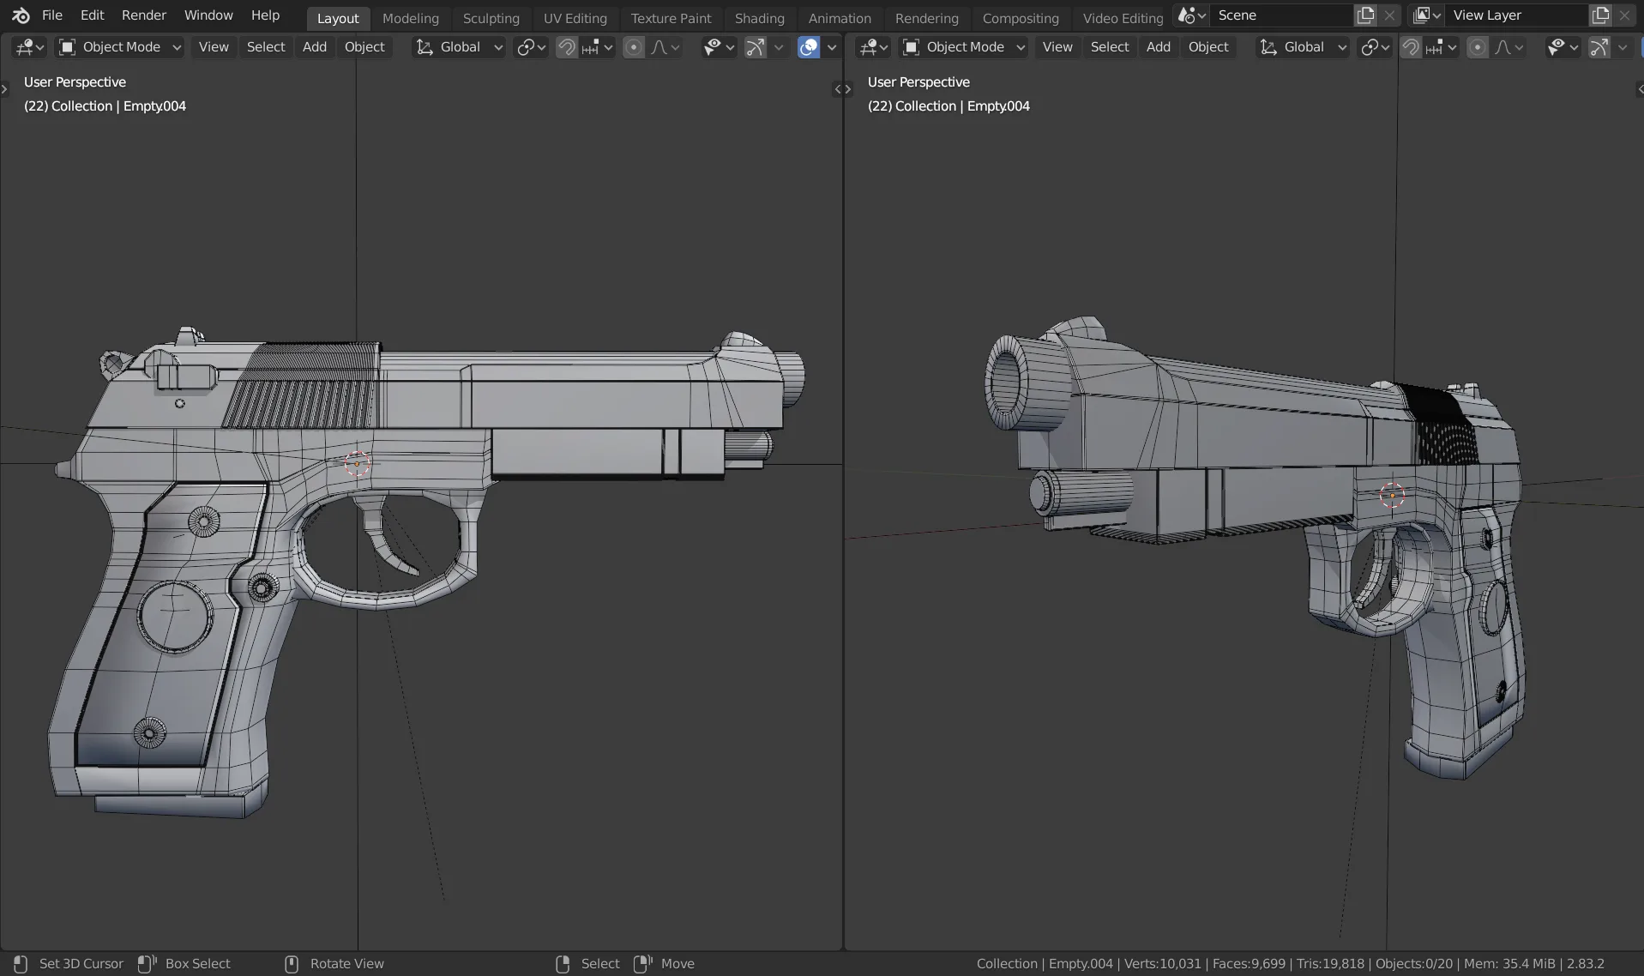Click the proportional editing falloff curve icon

660,47
